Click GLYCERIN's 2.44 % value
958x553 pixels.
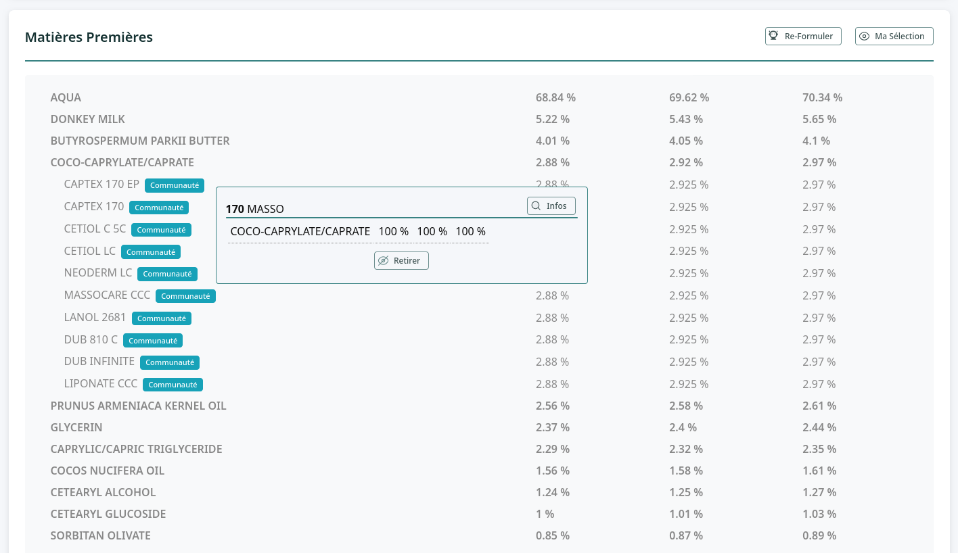point(819,427)
